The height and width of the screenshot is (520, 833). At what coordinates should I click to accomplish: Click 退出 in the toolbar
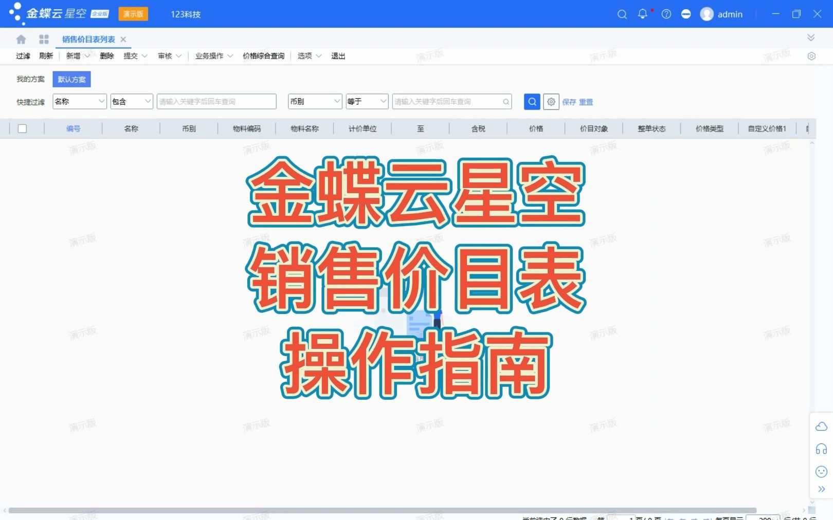[x=338, y=56]
